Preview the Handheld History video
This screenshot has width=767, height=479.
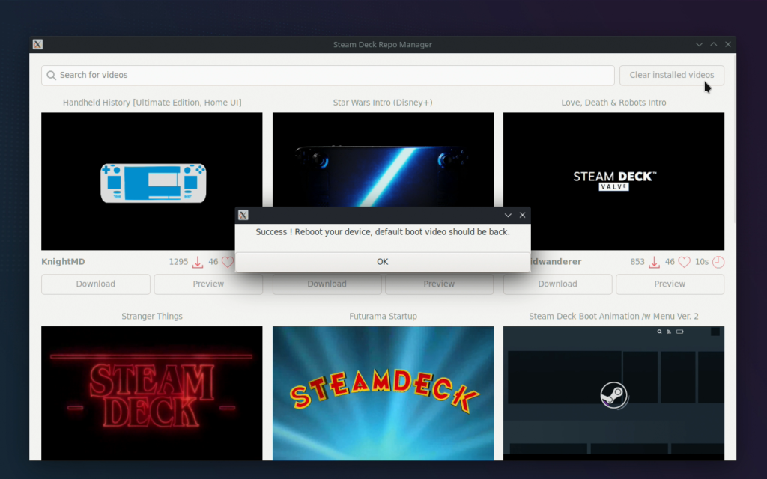[208, 284]
